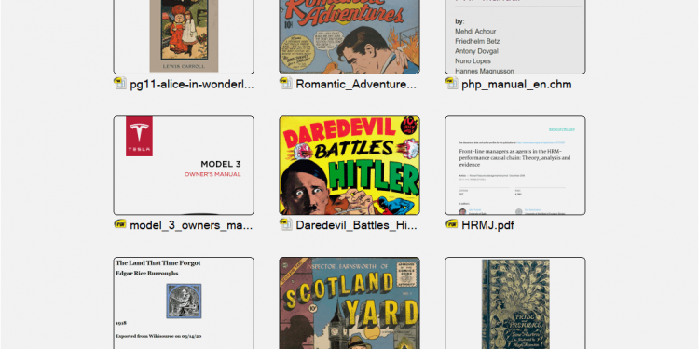Click the file icon beside Daredevil_Battles_Hitler
Screen dimensions: 699x349
coord(286,224)
